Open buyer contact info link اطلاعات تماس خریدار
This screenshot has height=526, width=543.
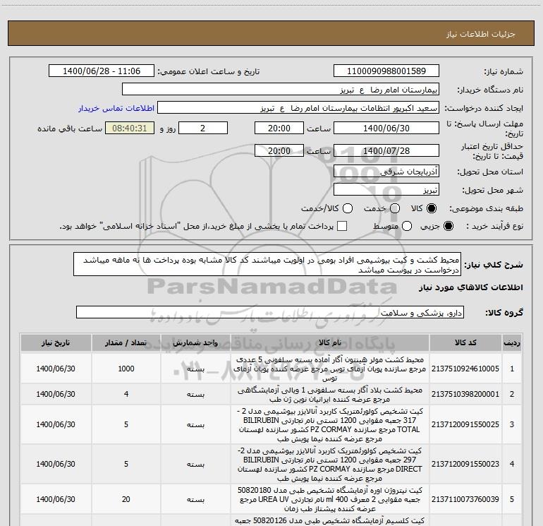point(116,108)
